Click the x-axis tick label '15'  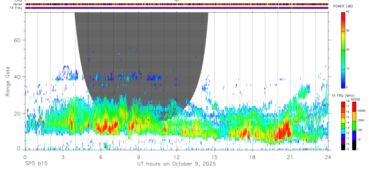215,157
